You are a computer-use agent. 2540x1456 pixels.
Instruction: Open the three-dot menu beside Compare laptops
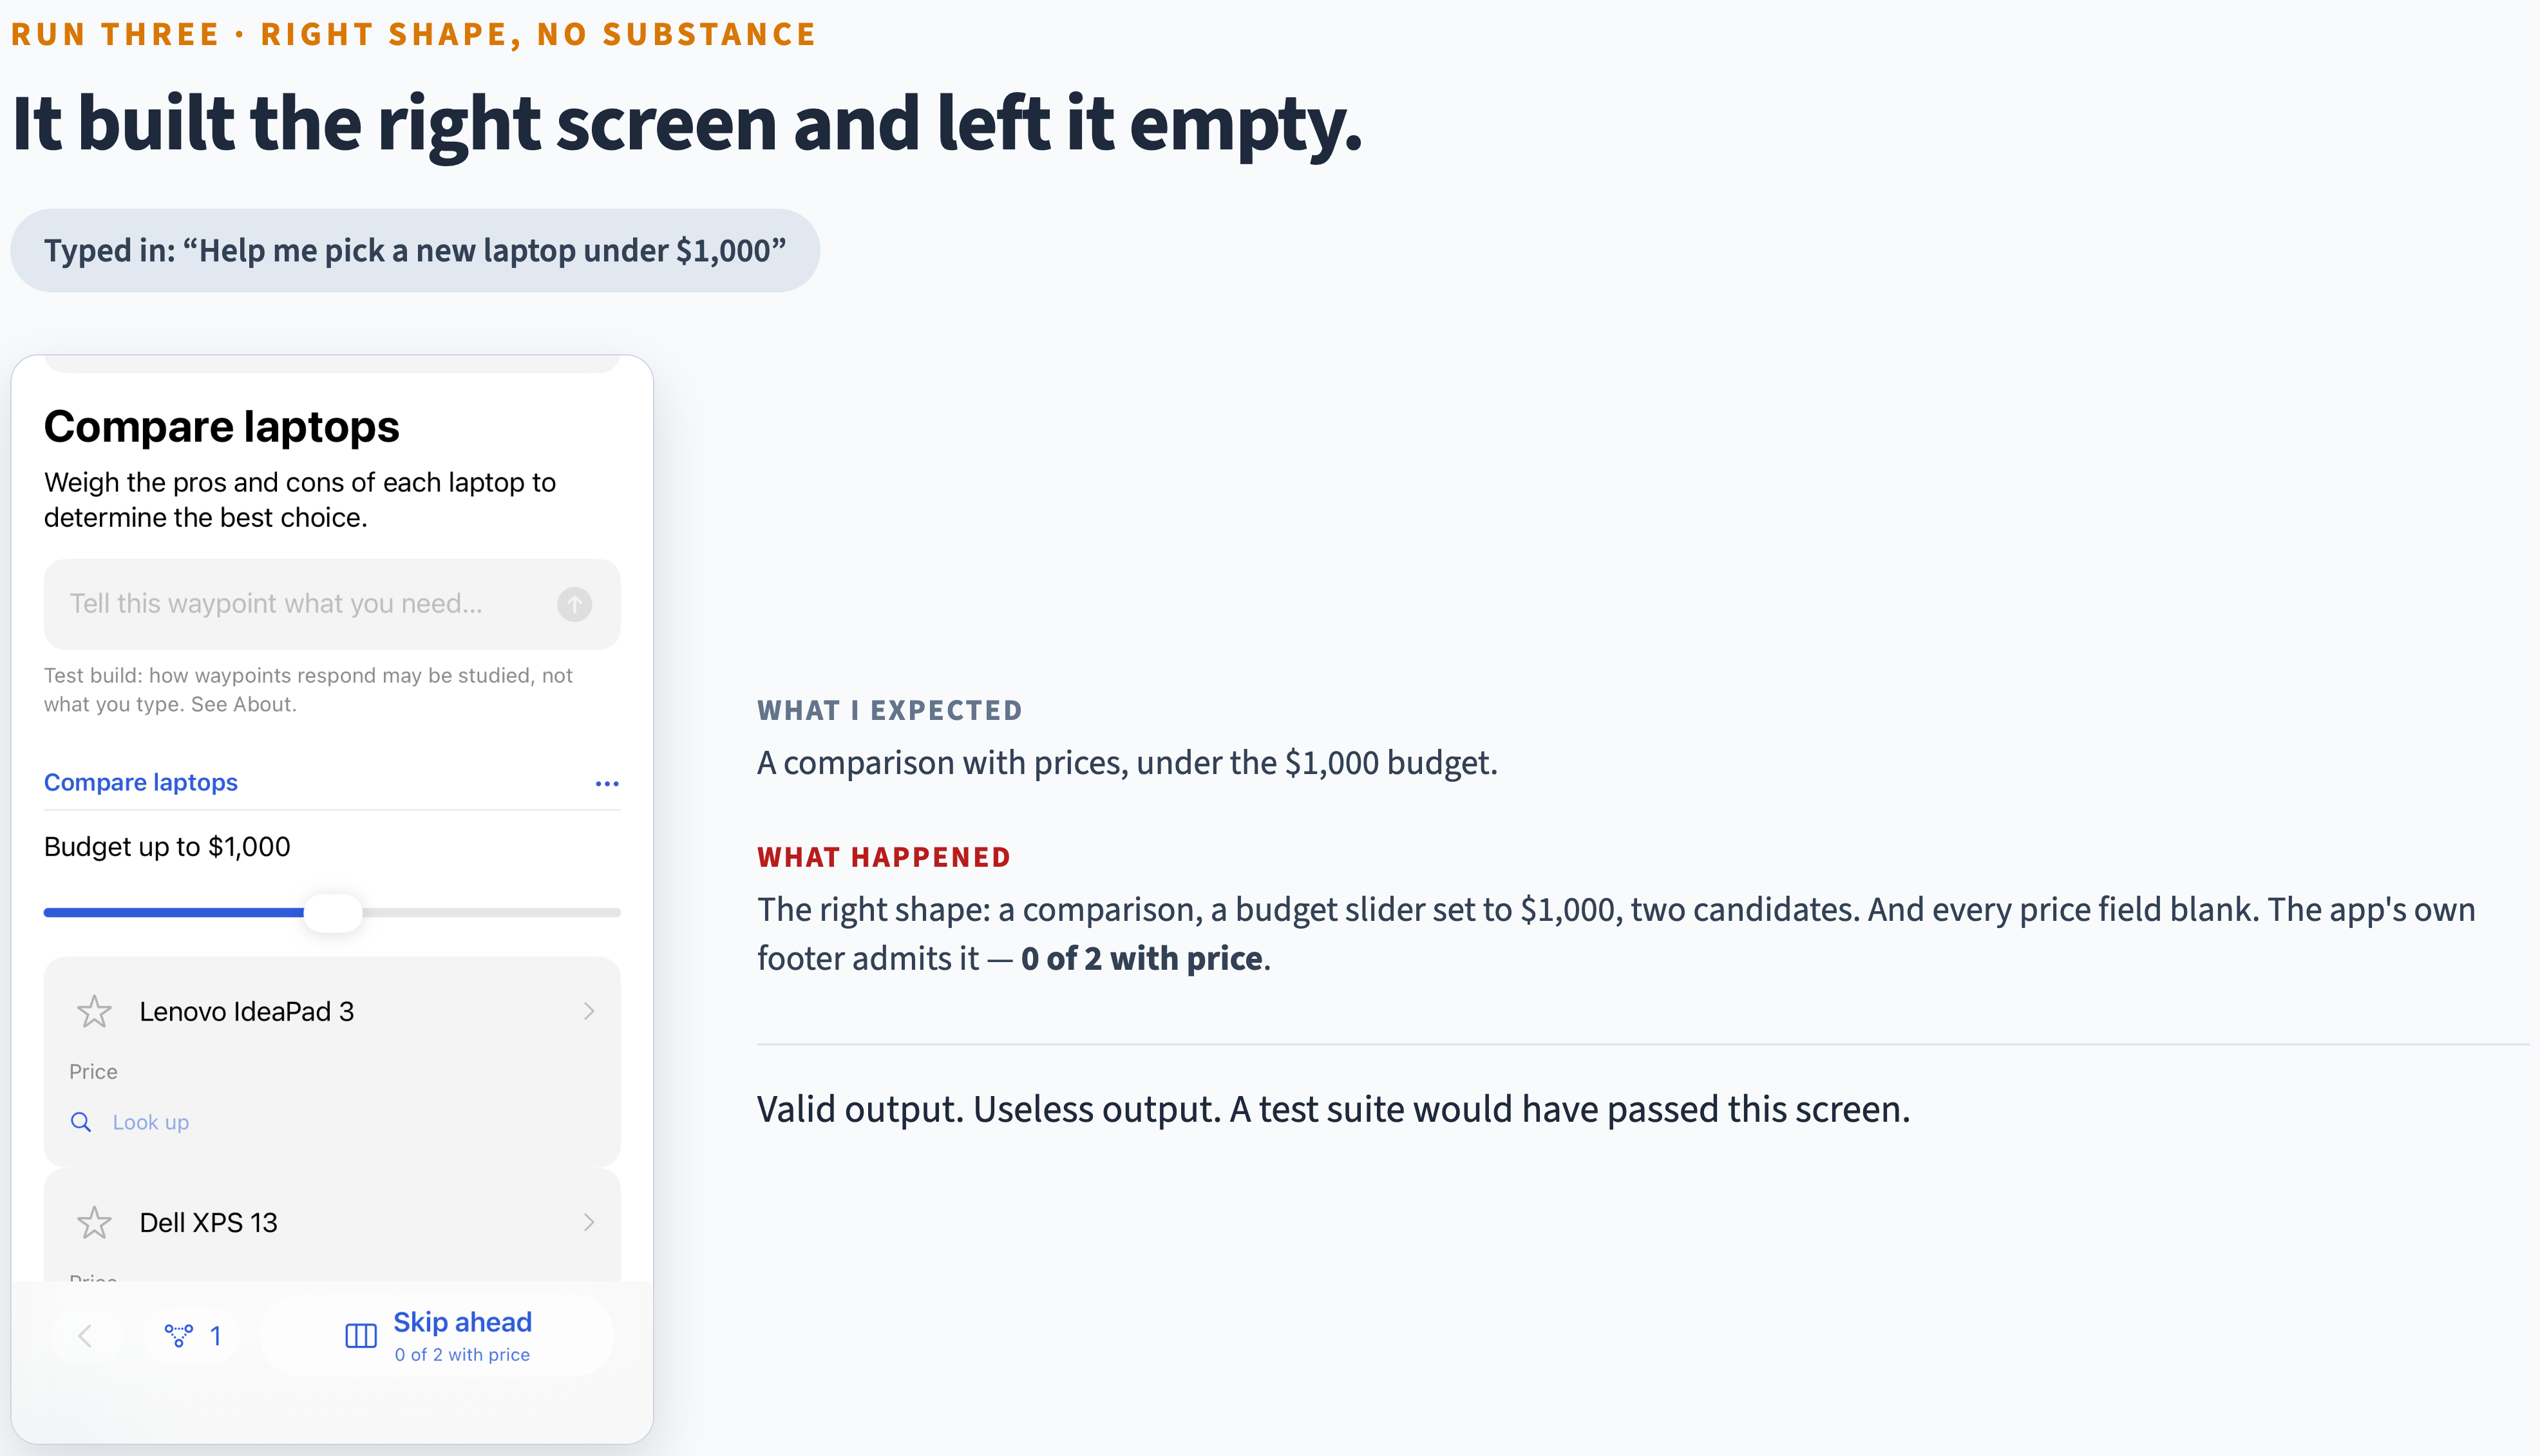(x=607, y=783)
